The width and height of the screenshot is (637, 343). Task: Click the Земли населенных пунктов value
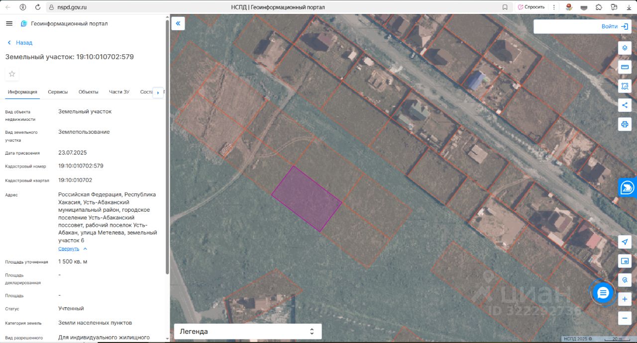coord(95,323)
